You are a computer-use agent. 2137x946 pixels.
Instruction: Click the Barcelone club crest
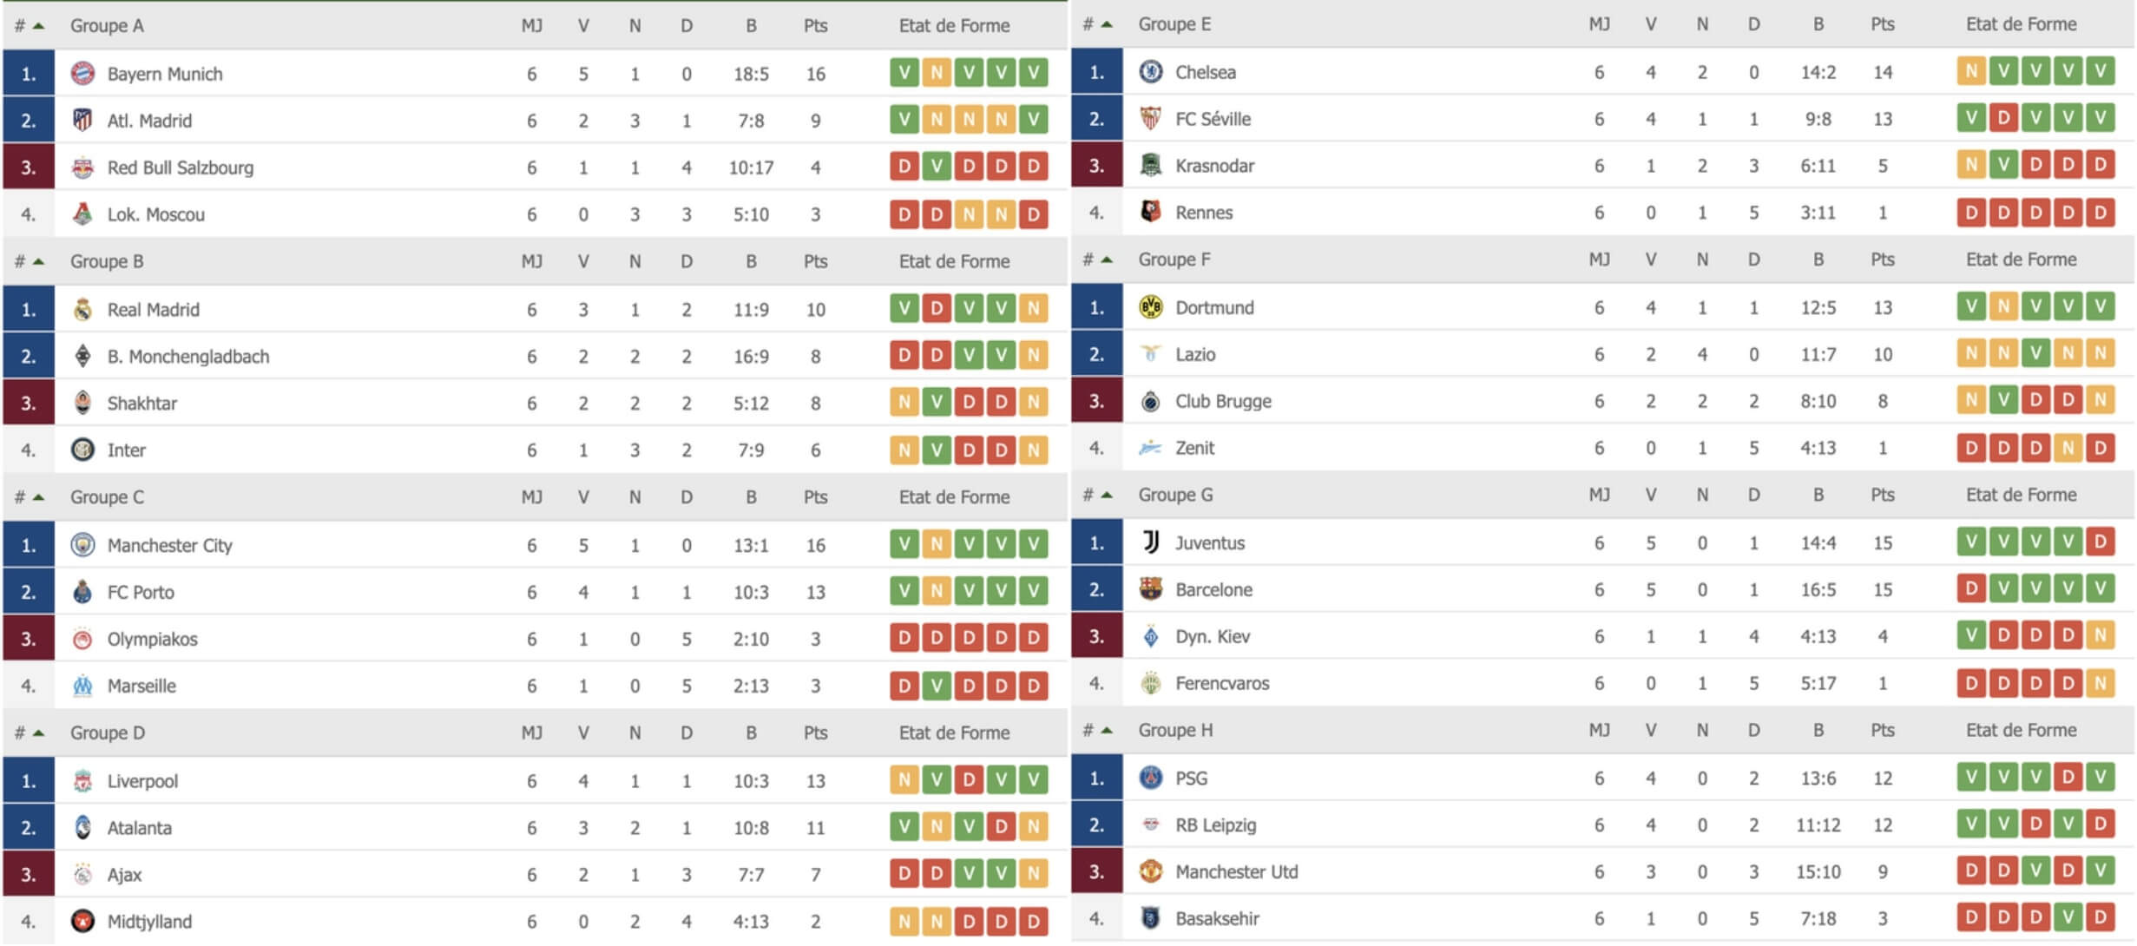coord(1151,589)
